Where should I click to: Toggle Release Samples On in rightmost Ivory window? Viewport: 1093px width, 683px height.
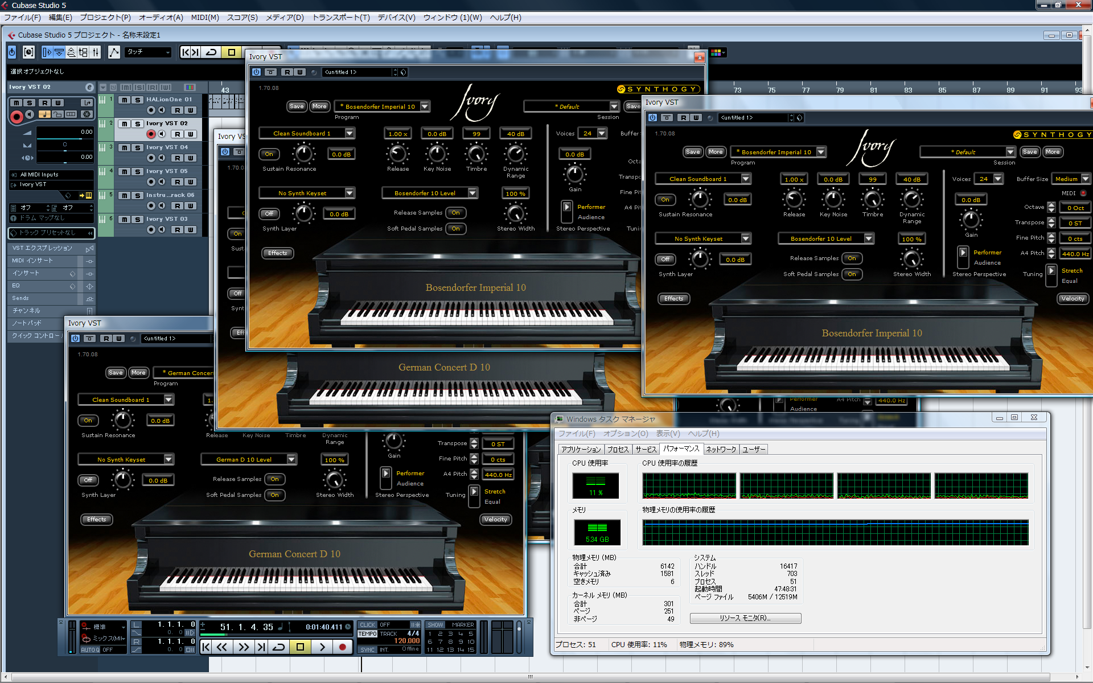852,258
